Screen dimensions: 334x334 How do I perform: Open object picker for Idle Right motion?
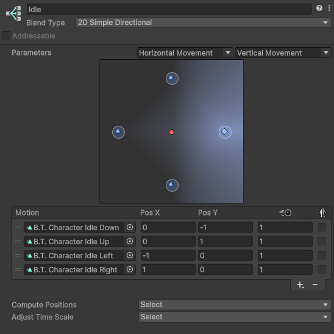[130, 269]
